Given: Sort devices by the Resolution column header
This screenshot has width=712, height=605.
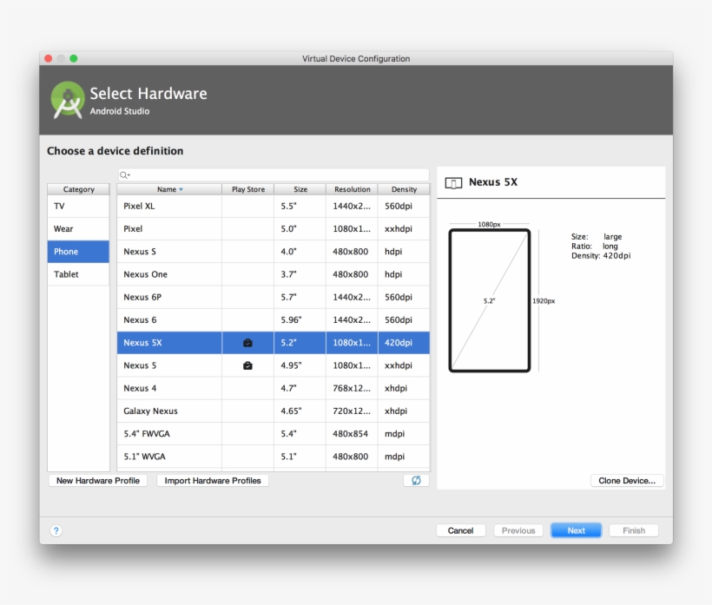Looking at the screenshot, I should coord(352,189).
